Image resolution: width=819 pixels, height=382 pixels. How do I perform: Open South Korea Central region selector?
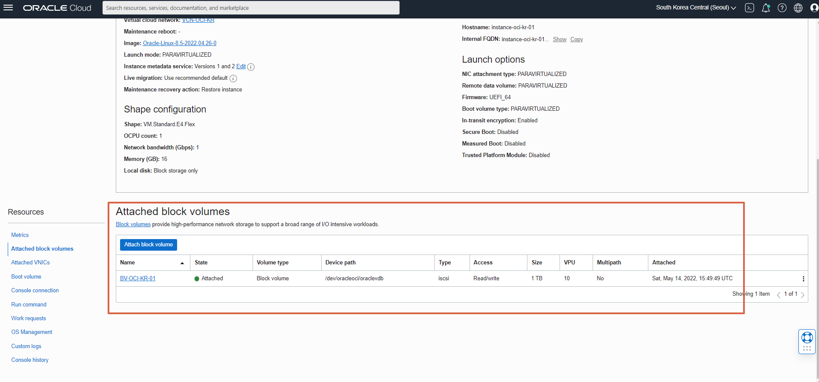click(x=696, y=8)
